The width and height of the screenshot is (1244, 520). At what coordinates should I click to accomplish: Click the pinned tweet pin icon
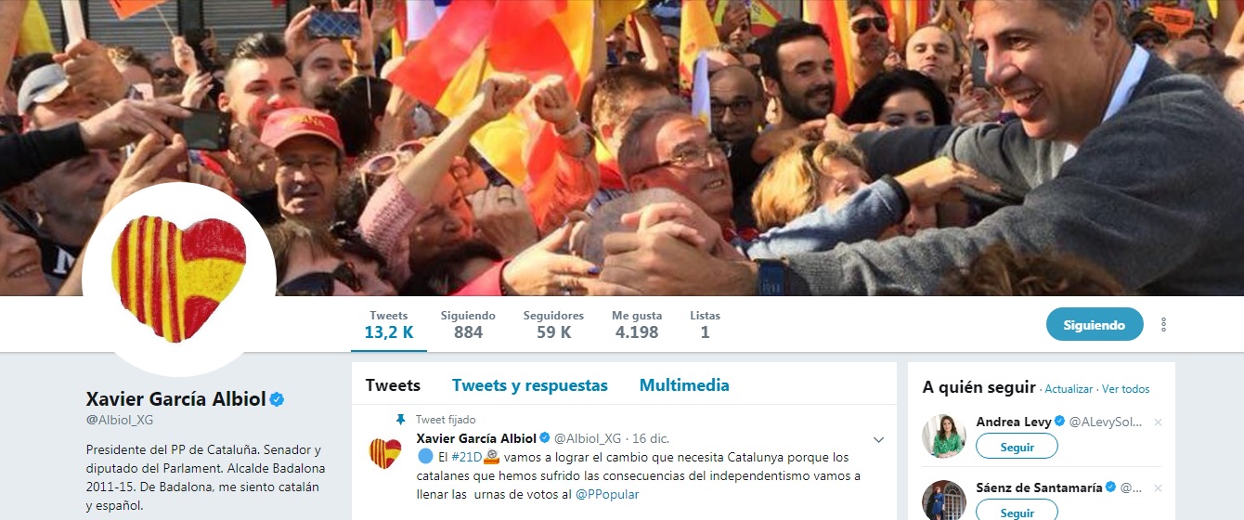point(401,420)
